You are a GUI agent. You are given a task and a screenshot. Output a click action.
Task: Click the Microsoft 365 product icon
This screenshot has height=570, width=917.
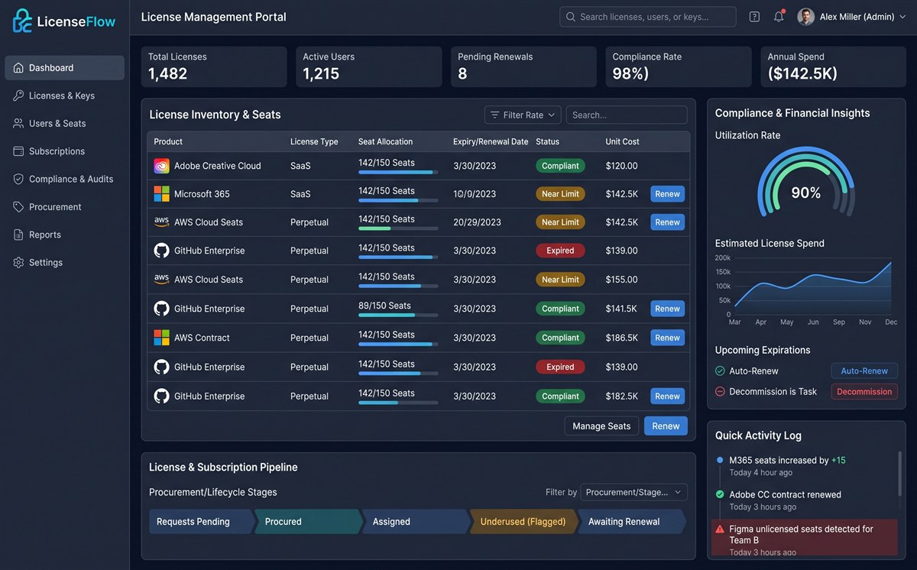coord(161,194)
